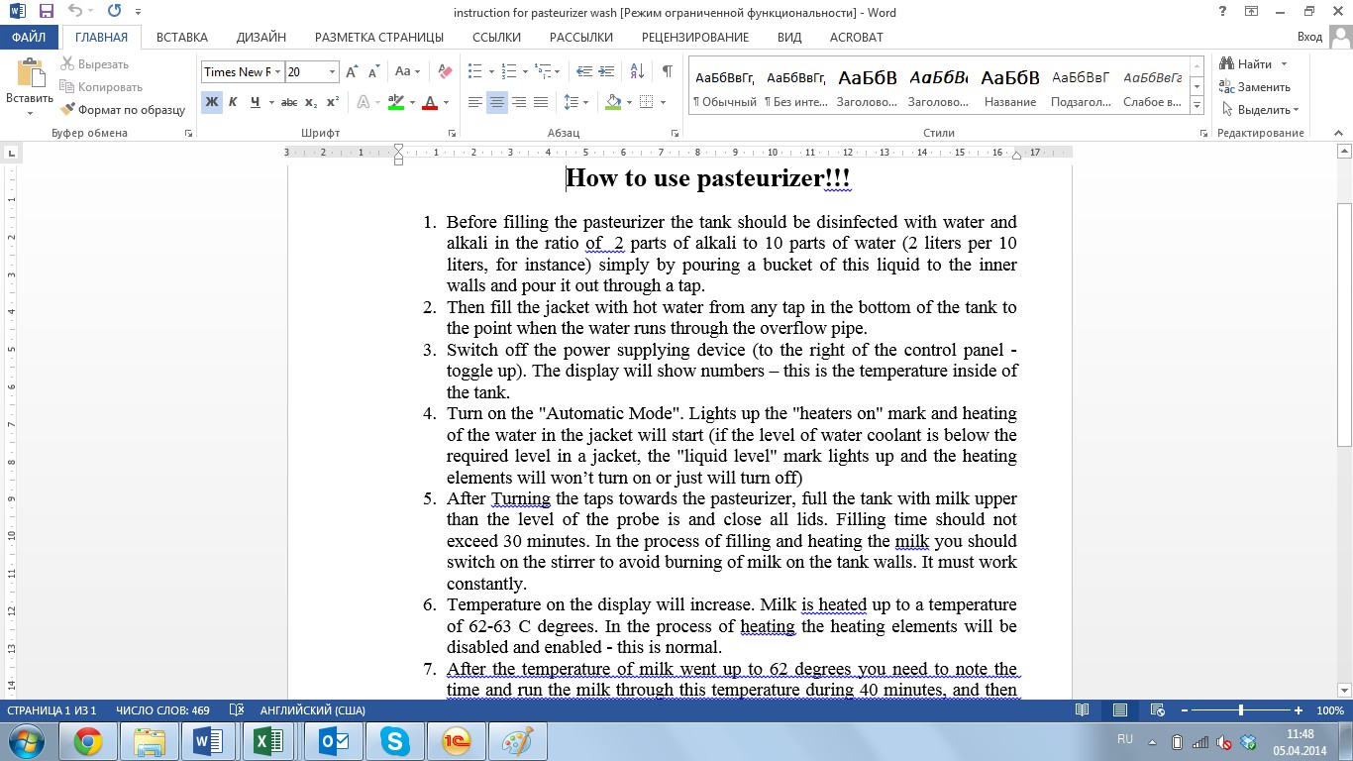Viewport: 1353px width, 761px height.
Task: Toggle bold (Ж) formatting
Action: pos(211,102)
